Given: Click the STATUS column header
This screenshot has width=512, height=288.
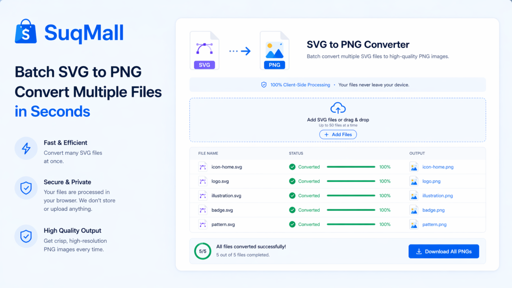Looking at the screenshot, I should (x=296, y=153).
